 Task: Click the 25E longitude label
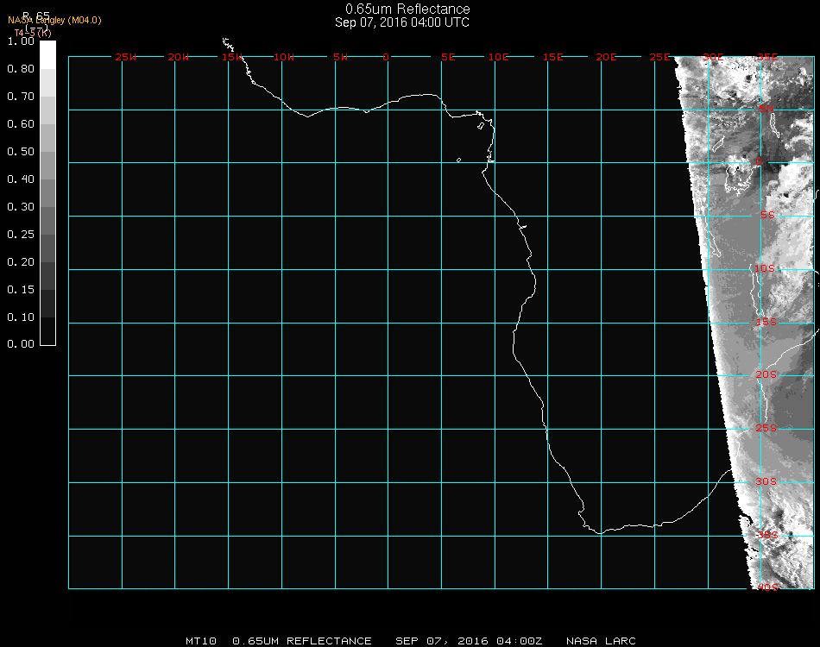tap(659, 57)
